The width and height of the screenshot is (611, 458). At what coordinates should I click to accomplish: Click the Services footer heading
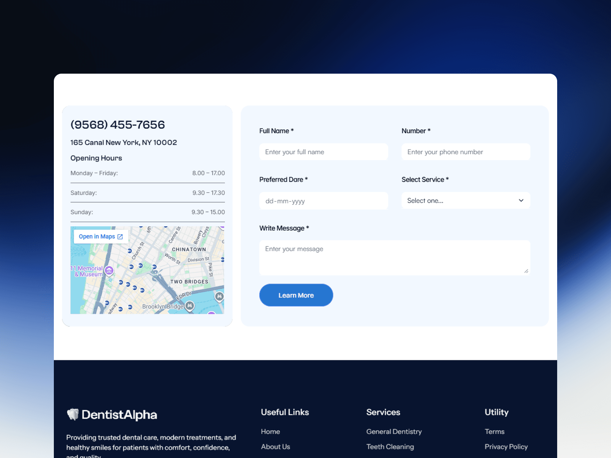tap(383, 412)
